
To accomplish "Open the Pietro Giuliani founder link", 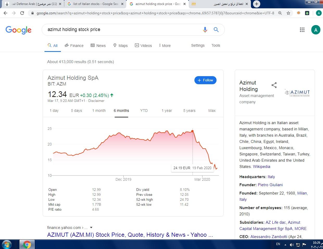I will coord(270,185).
